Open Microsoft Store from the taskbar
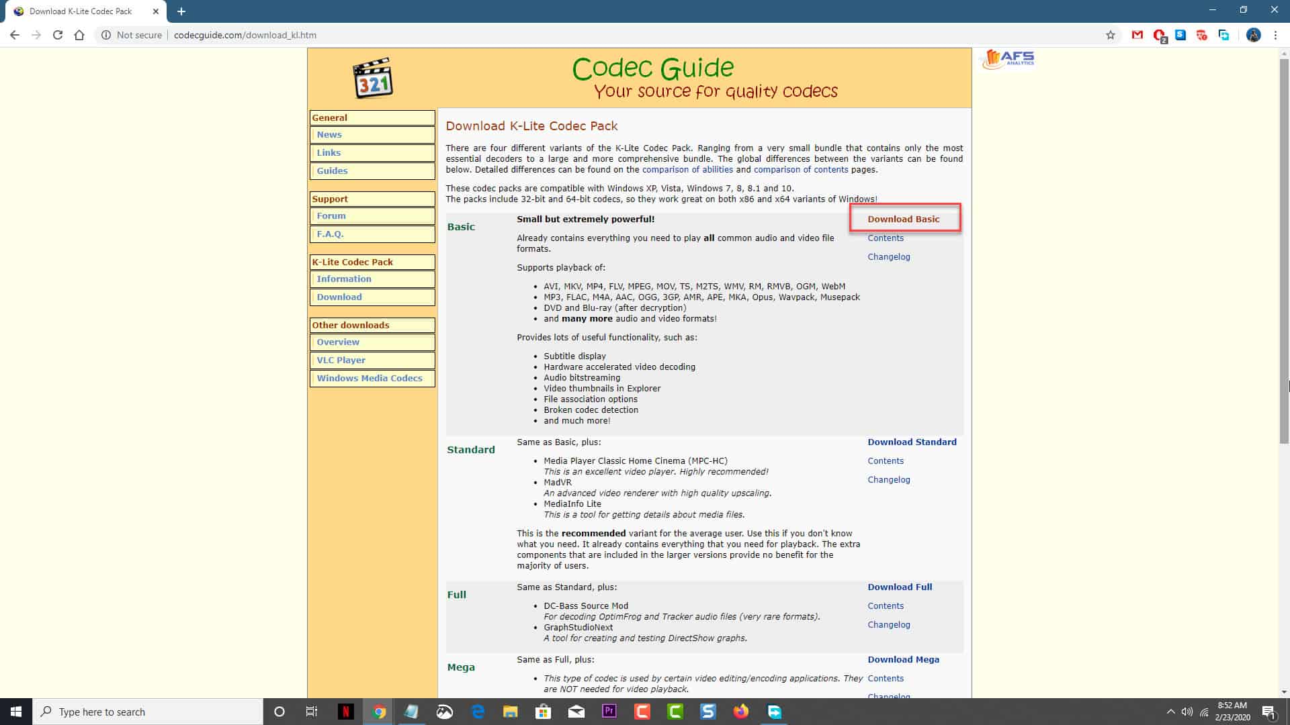 click(x=544, y=712)
